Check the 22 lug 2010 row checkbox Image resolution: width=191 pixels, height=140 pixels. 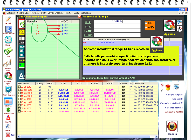click(19, 87)
